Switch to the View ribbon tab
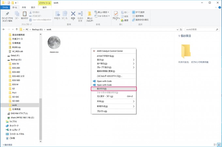The height and width of the screenshot is (147, 222). pyautogui.click(x=33, y=8)
